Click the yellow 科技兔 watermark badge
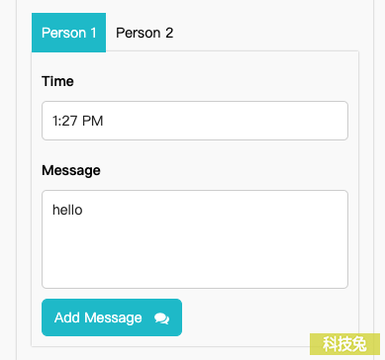The width and height of the screenshot is (385, 360). tap(344, 344)
